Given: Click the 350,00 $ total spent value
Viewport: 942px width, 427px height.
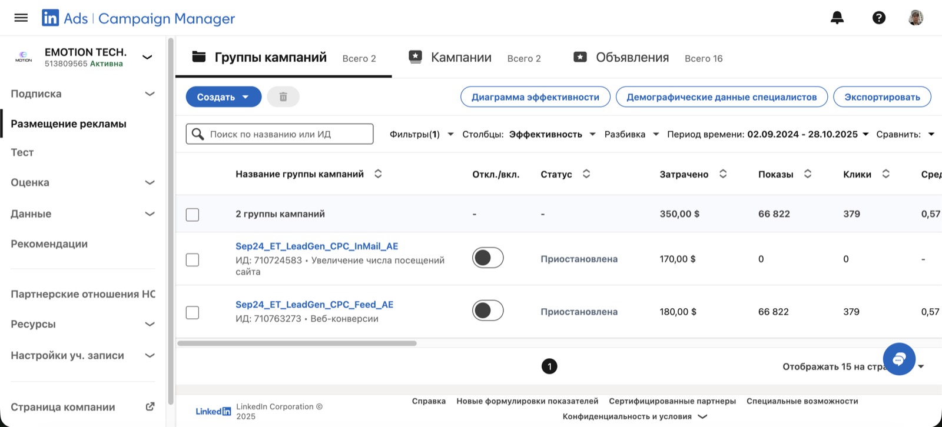Looking at the screenshot, I should pyautogui.click(x=679, y=214).
